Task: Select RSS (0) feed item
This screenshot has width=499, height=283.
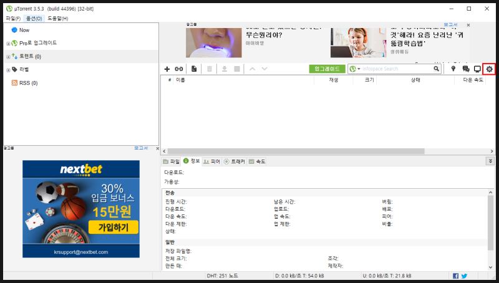Action: coord(28,83)
